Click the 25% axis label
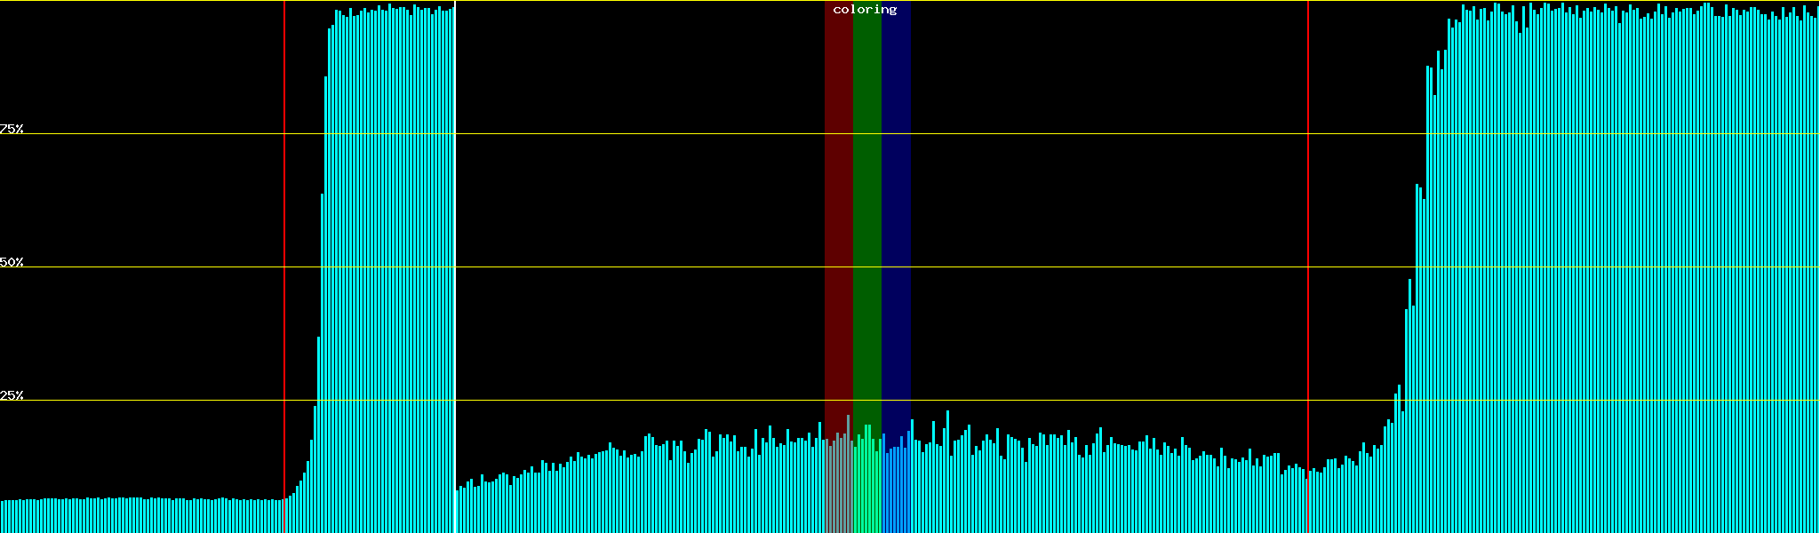1820x533 pixels. pos(12,395)
